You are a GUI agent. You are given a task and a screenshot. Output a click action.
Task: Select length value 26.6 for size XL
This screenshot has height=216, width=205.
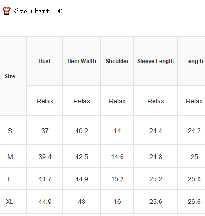(x=194, y=202)
